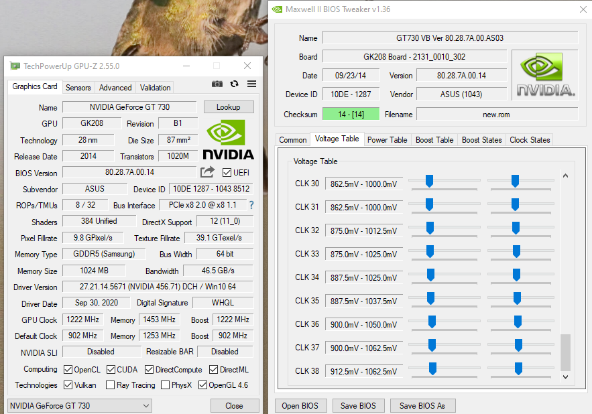Click the GPU-Z Close button
This screenshot has height=414, width=592.
[235, 406]
